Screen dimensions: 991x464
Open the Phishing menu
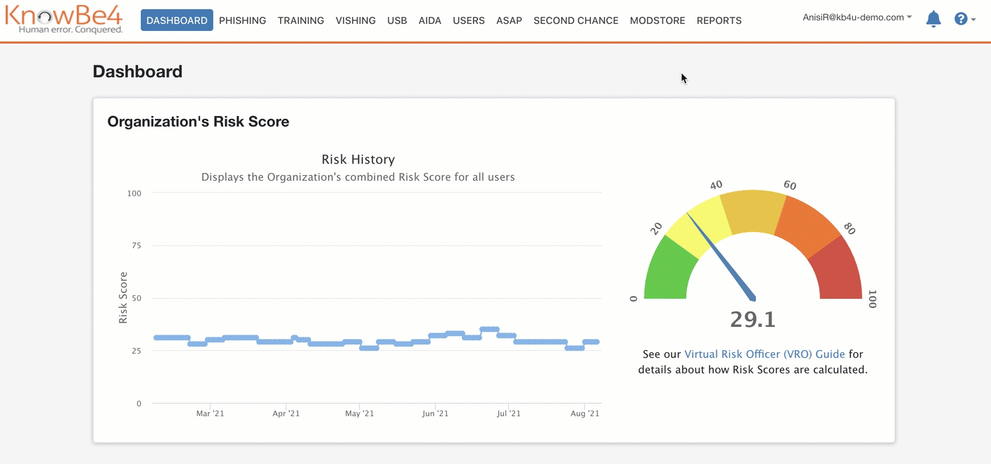tap(242, 20)
